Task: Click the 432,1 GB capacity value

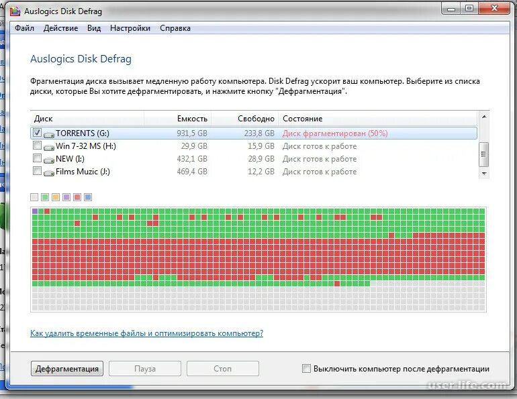Action: pos(192,159)
